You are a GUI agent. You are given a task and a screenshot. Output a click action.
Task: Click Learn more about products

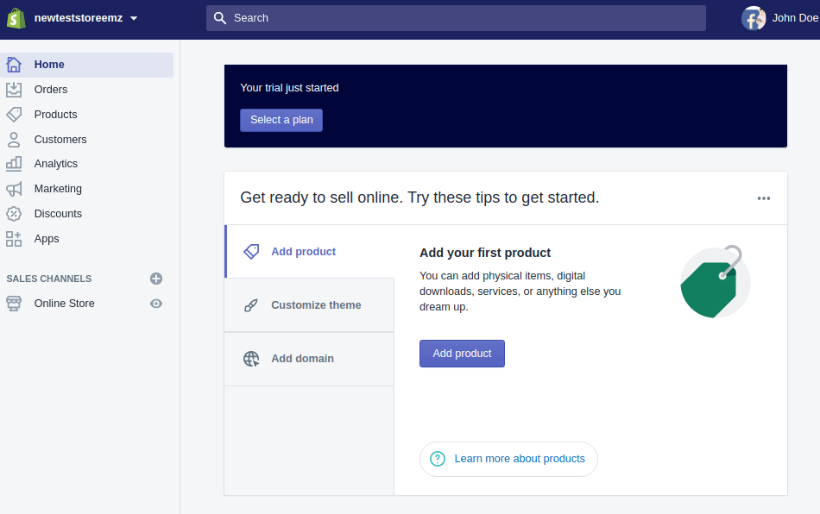tap(508, 459)
